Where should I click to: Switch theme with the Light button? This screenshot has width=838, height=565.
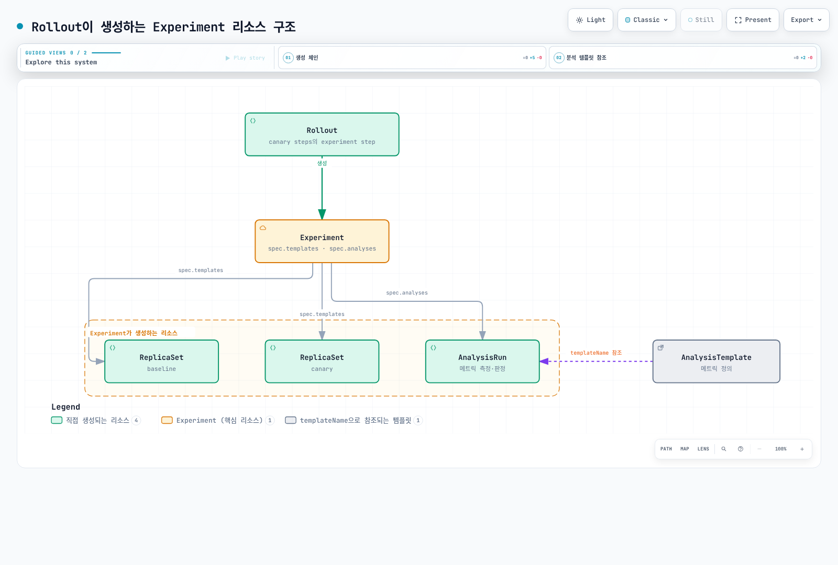[590, 20]
